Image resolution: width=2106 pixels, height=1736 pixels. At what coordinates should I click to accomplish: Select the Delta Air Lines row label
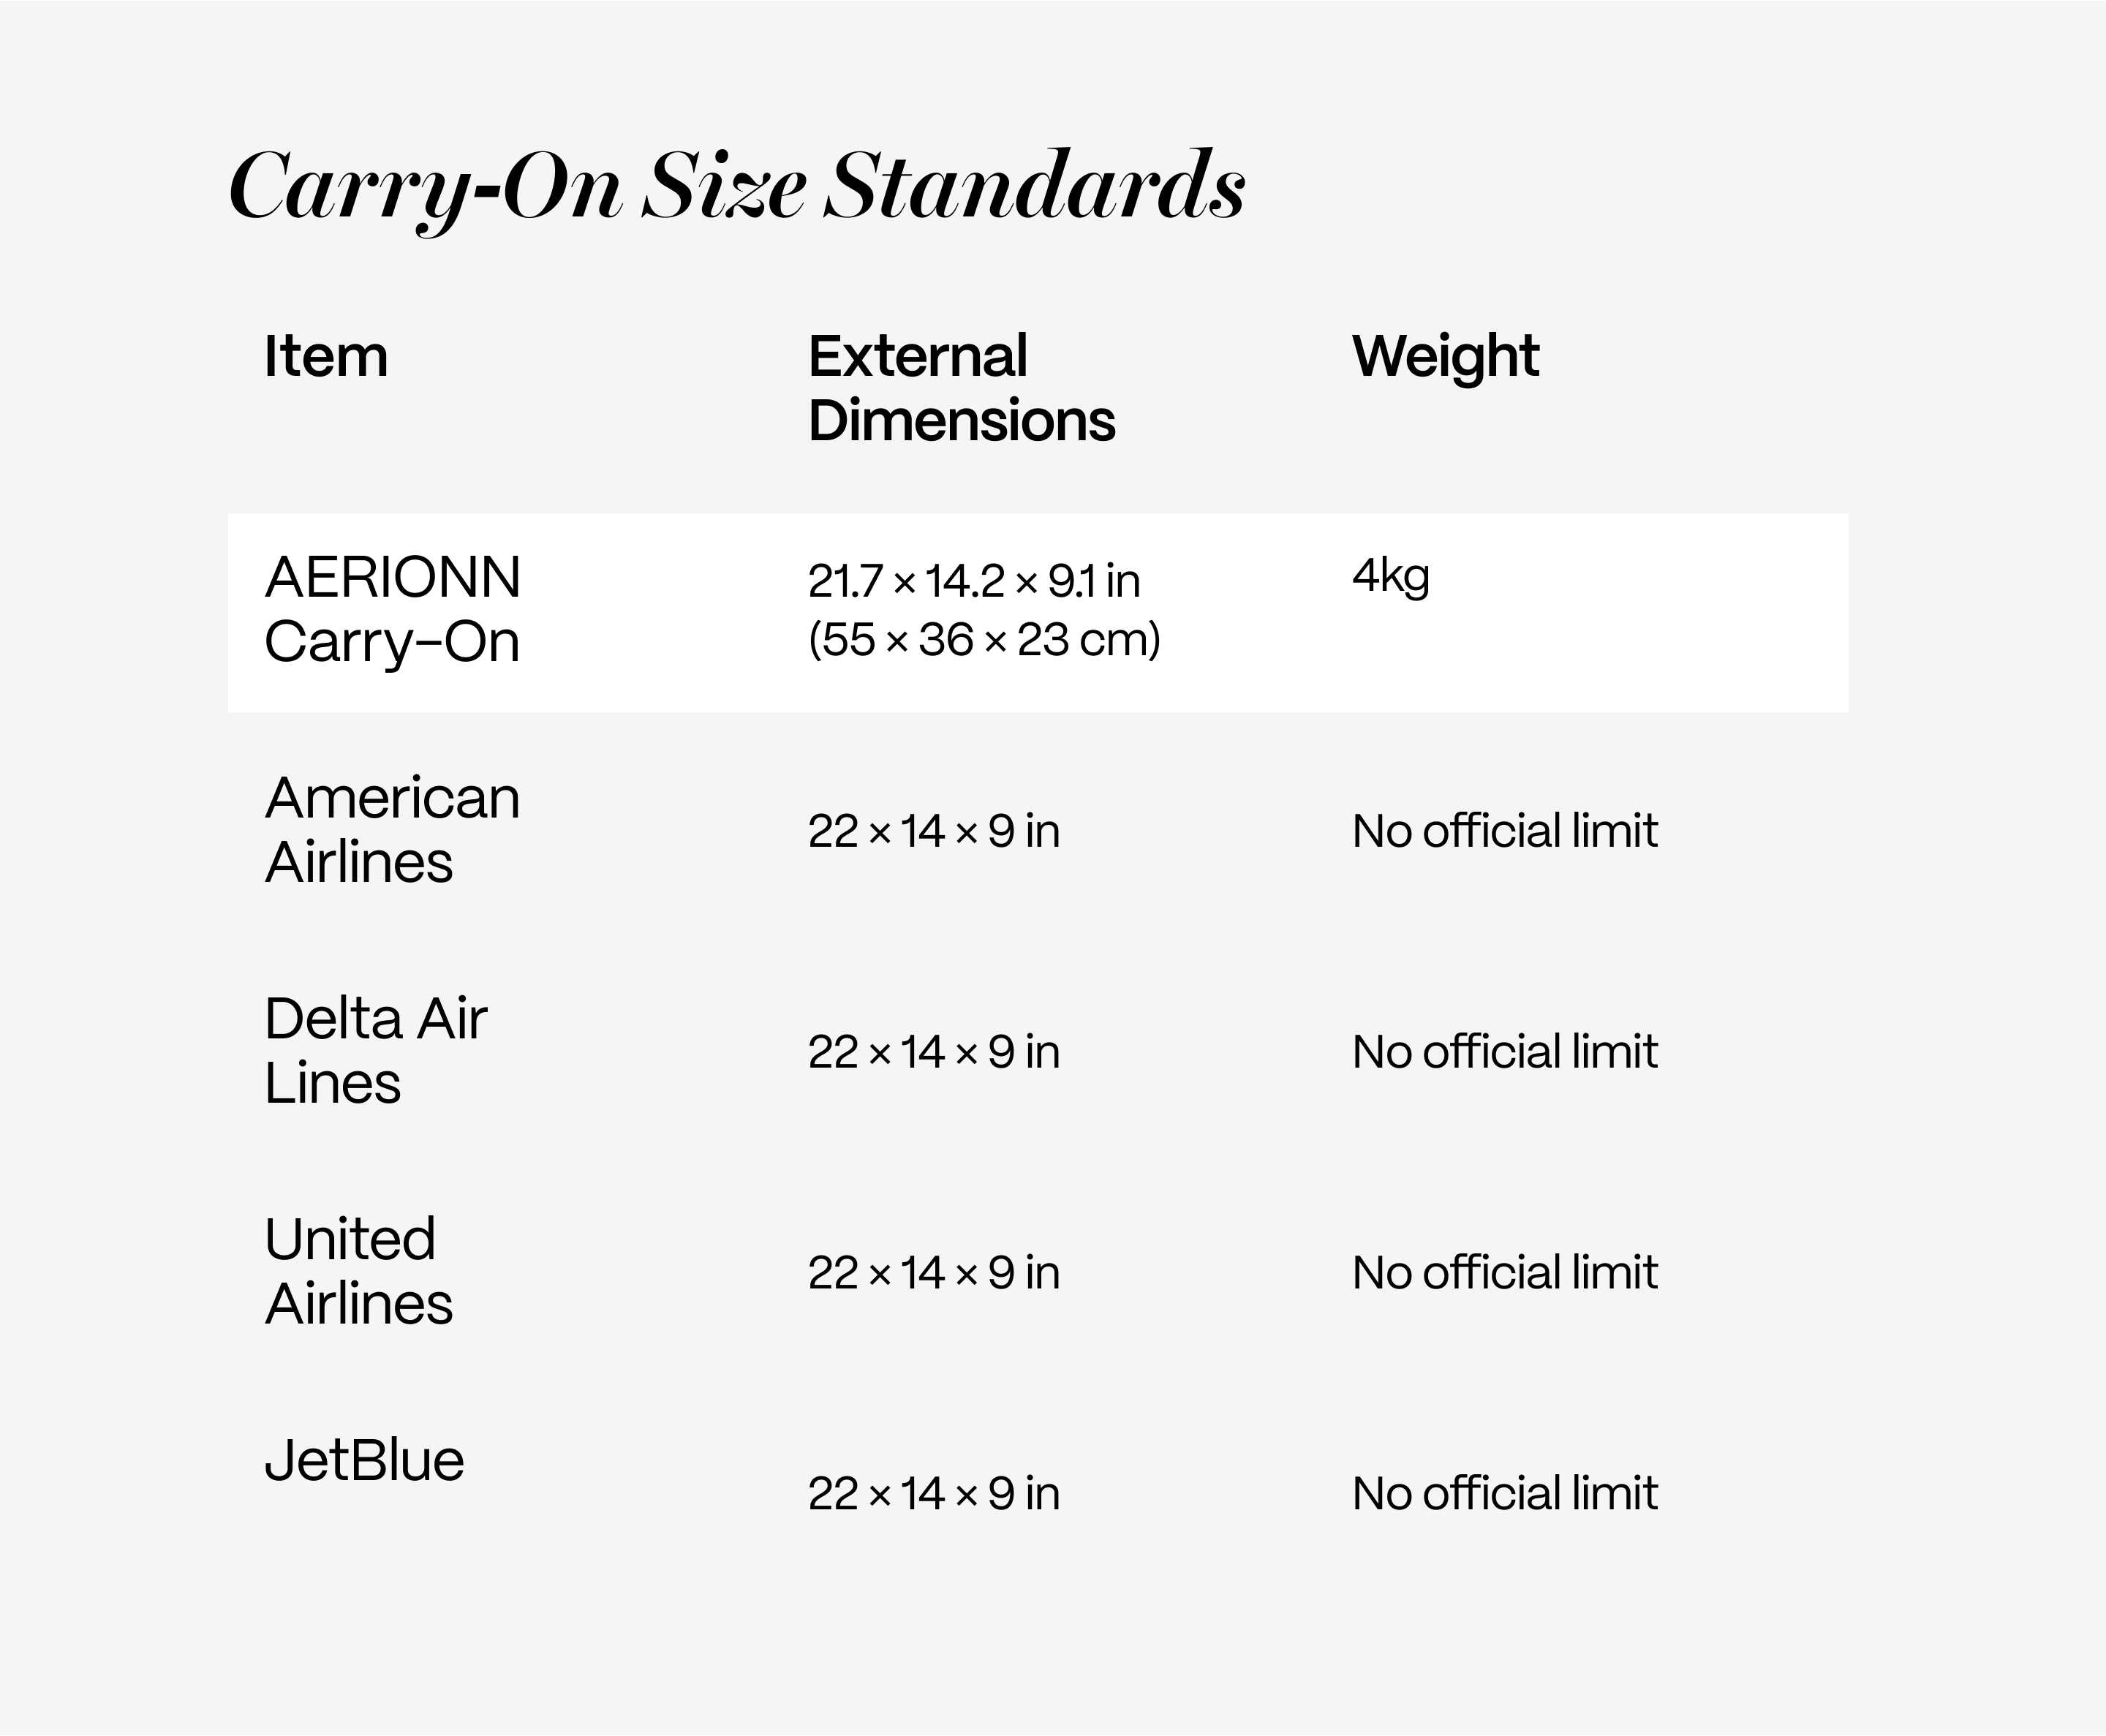point(376,1051)
